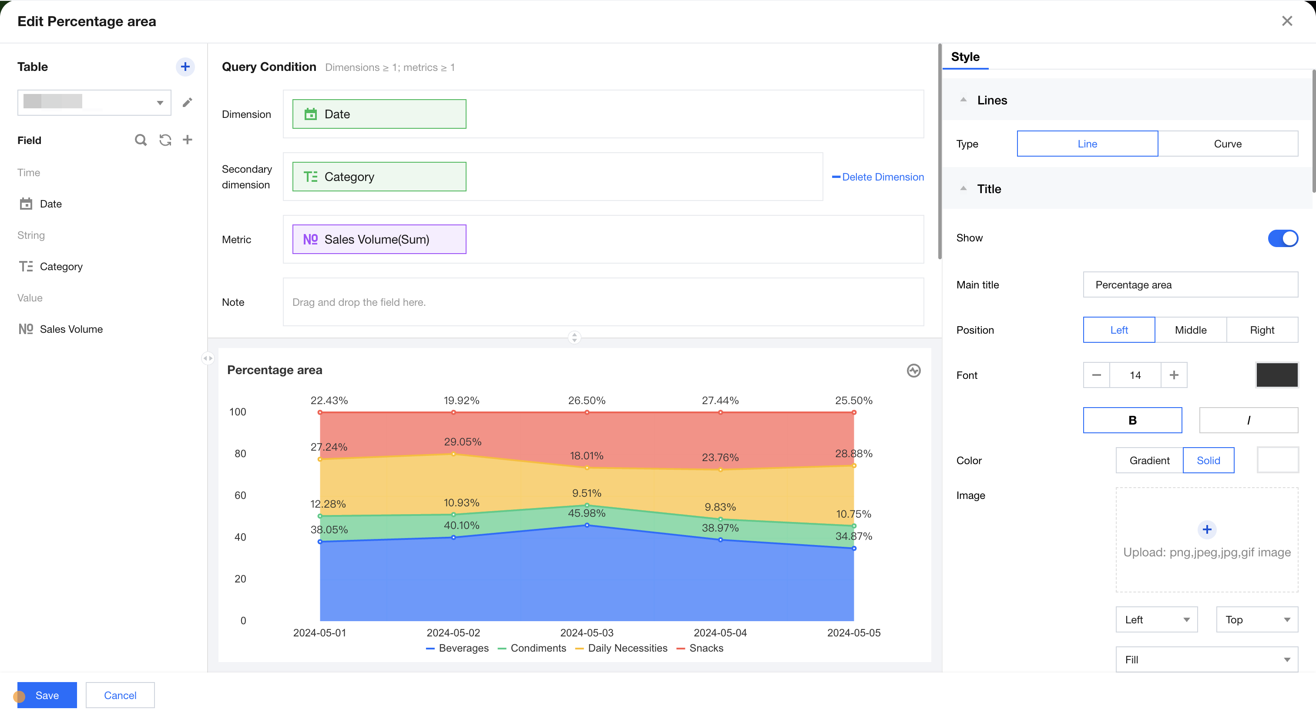Click the Delete Dimension link
1316x716 pixels.
[878, 177]
